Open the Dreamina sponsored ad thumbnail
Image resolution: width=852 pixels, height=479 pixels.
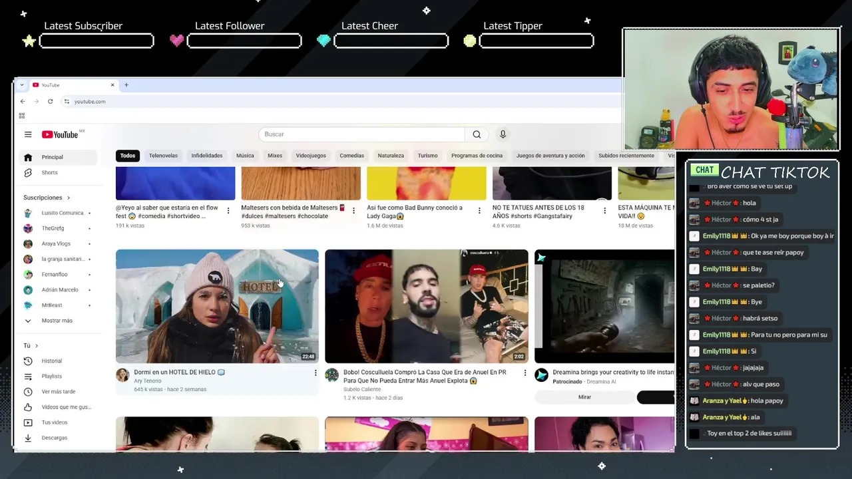click(604, 306)
